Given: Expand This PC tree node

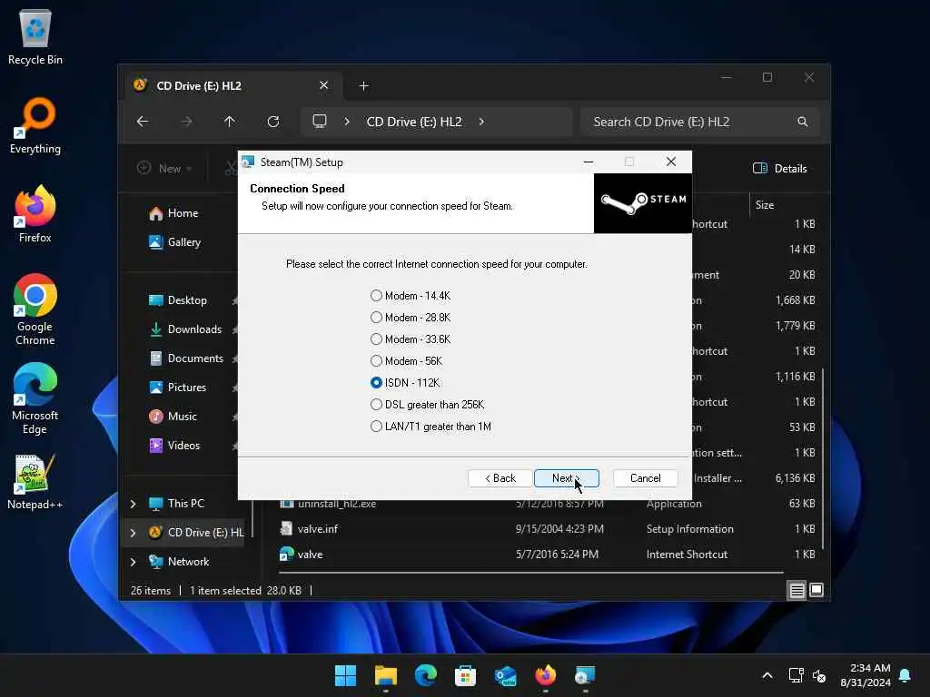Looking at the screenshot, I should pyautogui.click(x=133, y=503).
